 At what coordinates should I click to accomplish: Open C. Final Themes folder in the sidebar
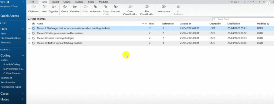coord(12,73)
